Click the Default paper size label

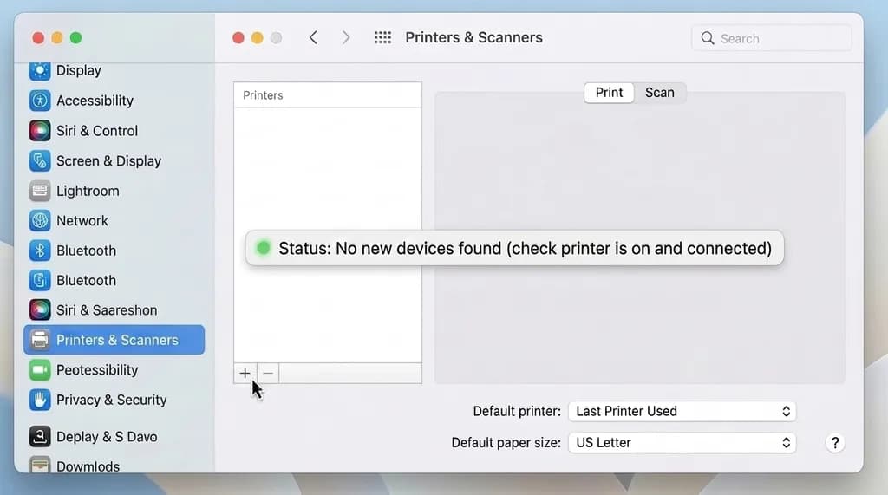506,443
